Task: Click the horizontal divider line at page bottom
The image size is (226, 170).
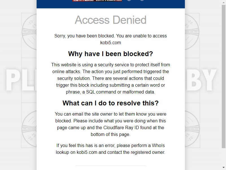Action: (110, 166)
